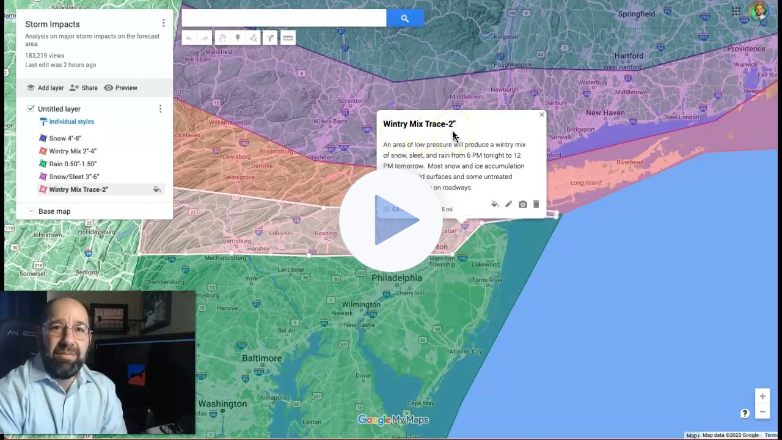Click the 183,219 views text

coord(45,56)
